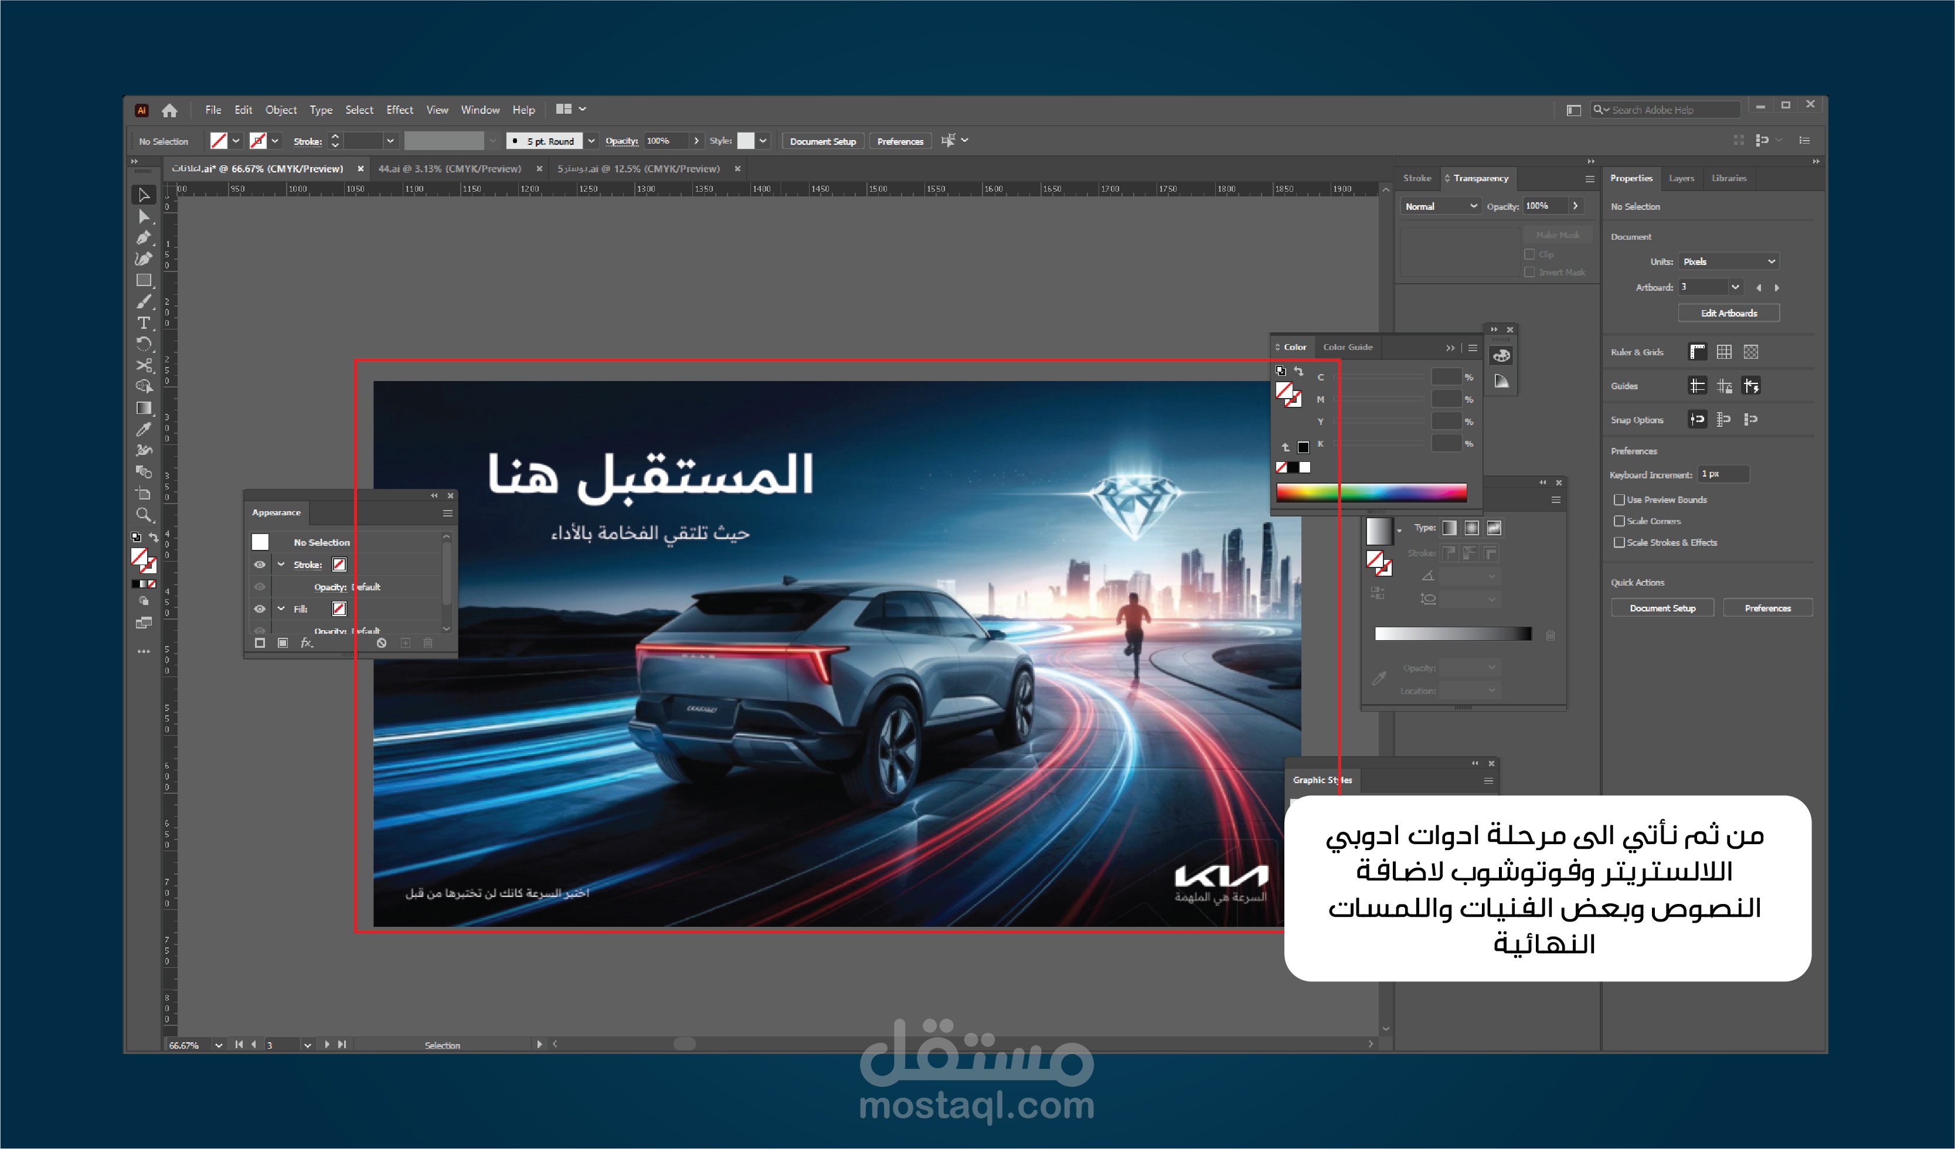Click Document Setup in the control bar
This screenshot has width=1955, height=1149.
822,141
